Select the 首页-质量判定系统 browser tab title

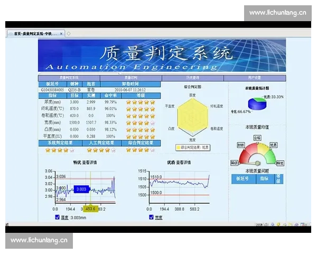[35, 34]
